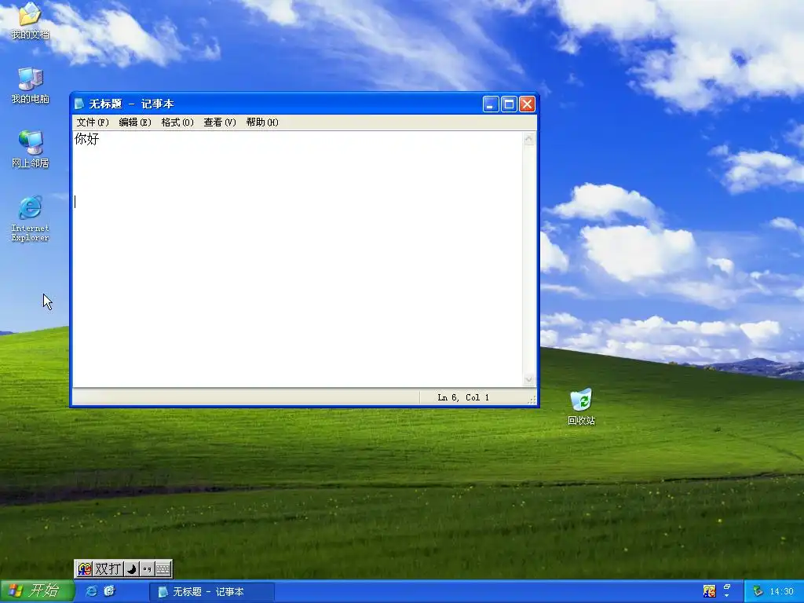
Task: Click Notepad window resize grip
Action: point(532,400)
